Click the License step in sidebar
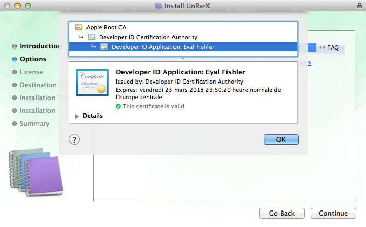The height and width of the screenshot is (227, 366). pos(31,72)
